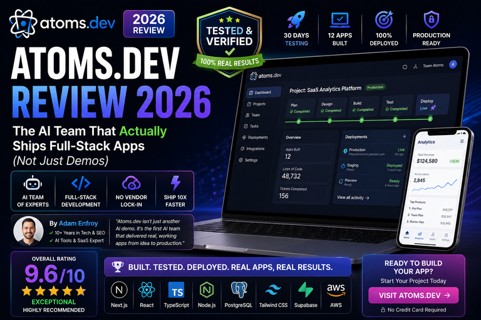Click the laptop icon above 12 Apps Built
This screenshot has width=481, height=320.
pos(340,20)
